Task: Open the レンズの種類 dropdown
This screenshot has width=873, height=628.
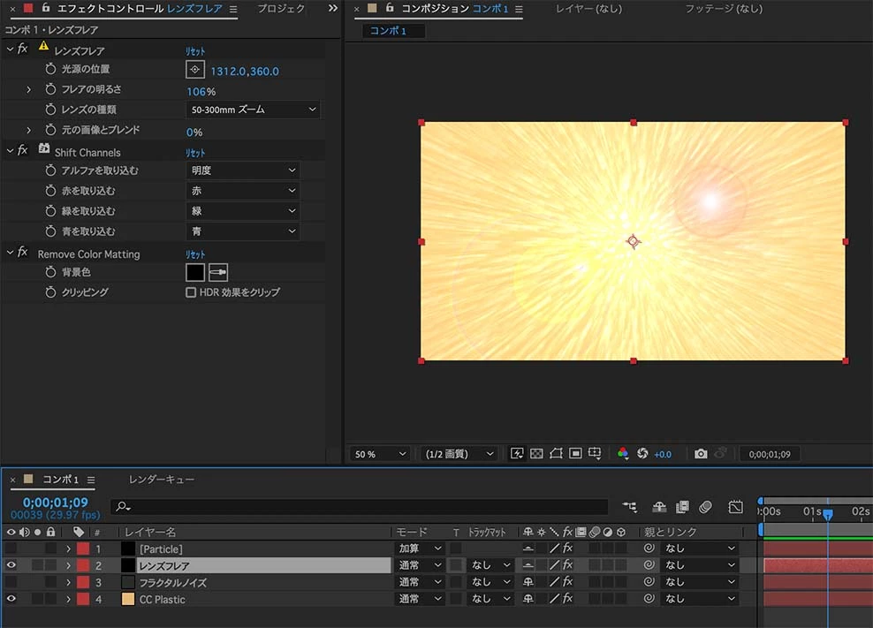Action: [x=253, y=110]
